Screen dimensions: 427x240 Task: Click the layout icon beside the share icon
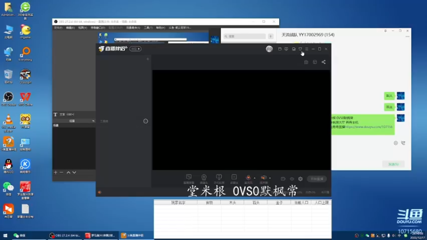click(315, 62)
